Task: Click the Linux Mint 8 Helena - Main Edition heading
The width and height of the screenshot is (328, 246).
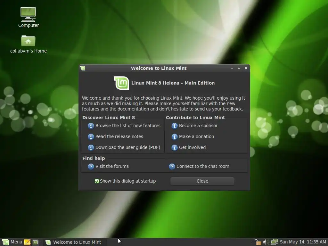Action: (173, 83)
